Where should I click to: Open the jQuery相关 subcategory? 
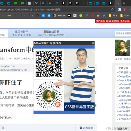[x=126, y=100]
